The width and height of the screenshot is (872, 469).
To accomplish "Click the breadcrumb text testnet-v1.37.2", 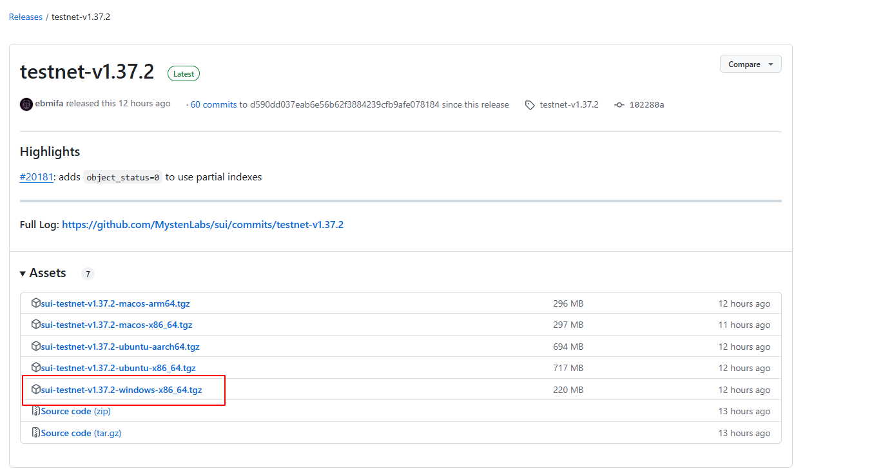I will point(81,17).
